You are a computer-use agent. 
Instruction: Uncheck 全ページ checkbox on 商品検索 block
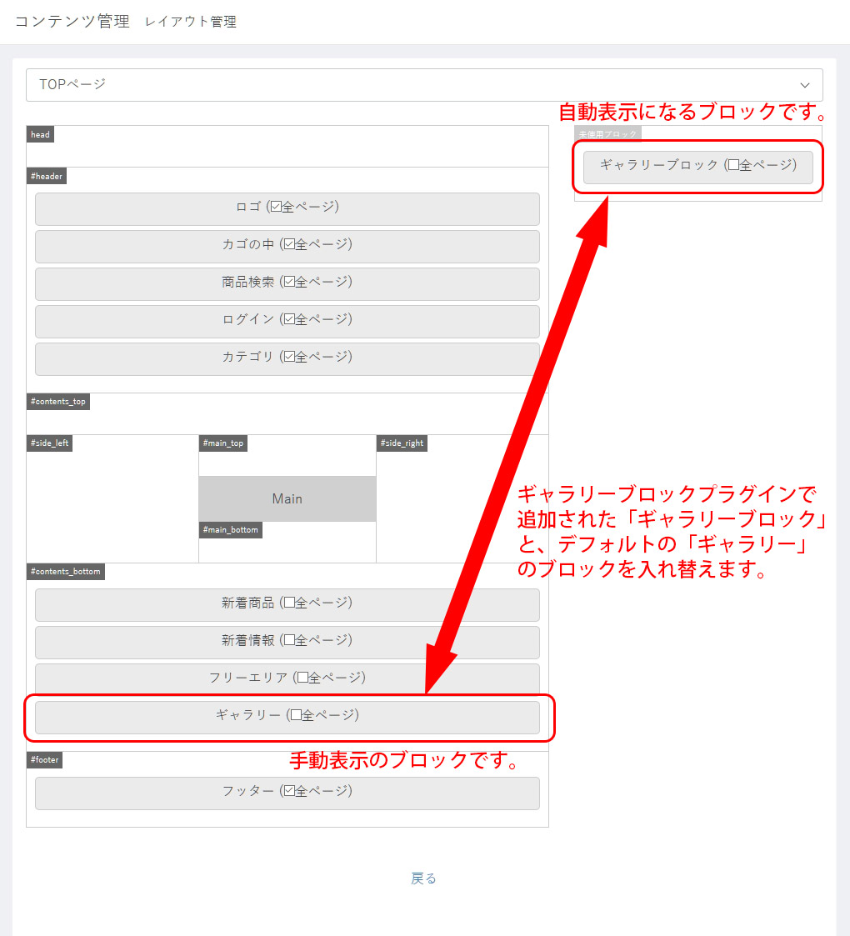tap(289, 282)
